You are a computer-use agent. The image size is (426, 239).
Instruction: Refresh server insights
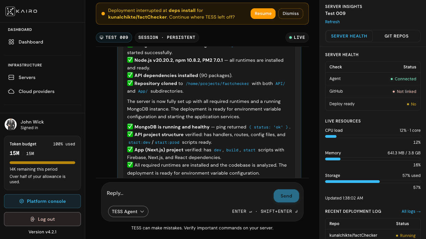332,22
